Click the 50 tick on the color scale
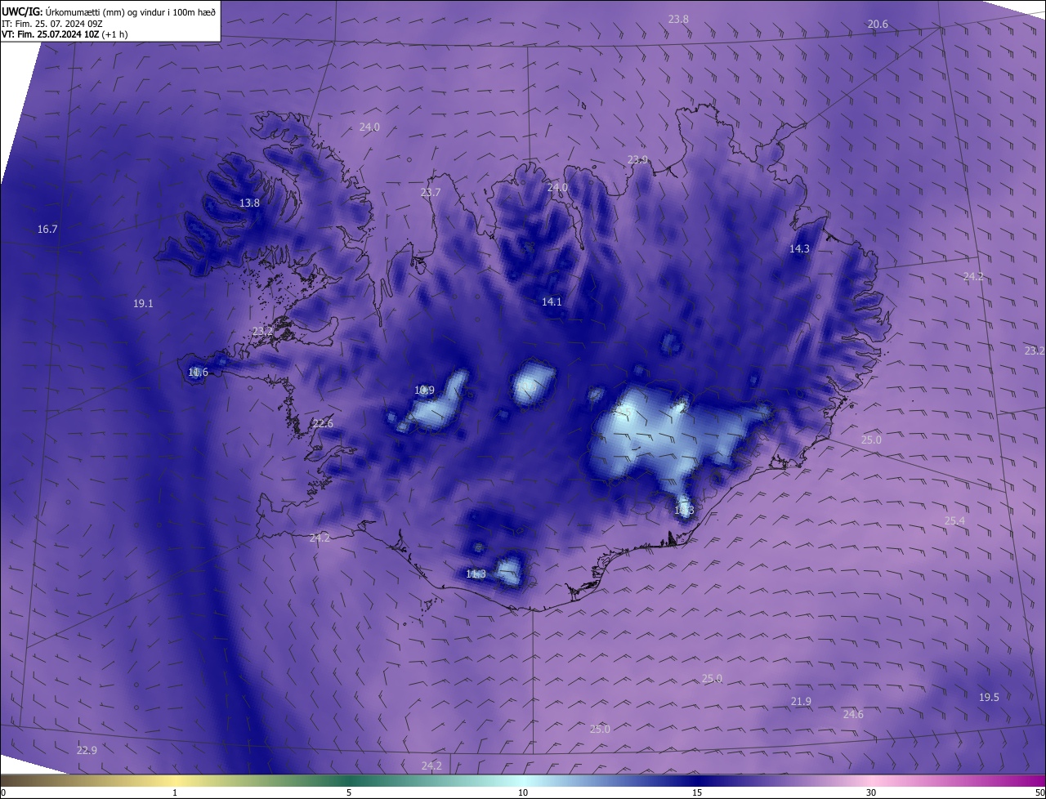 tap(1039, 792)
